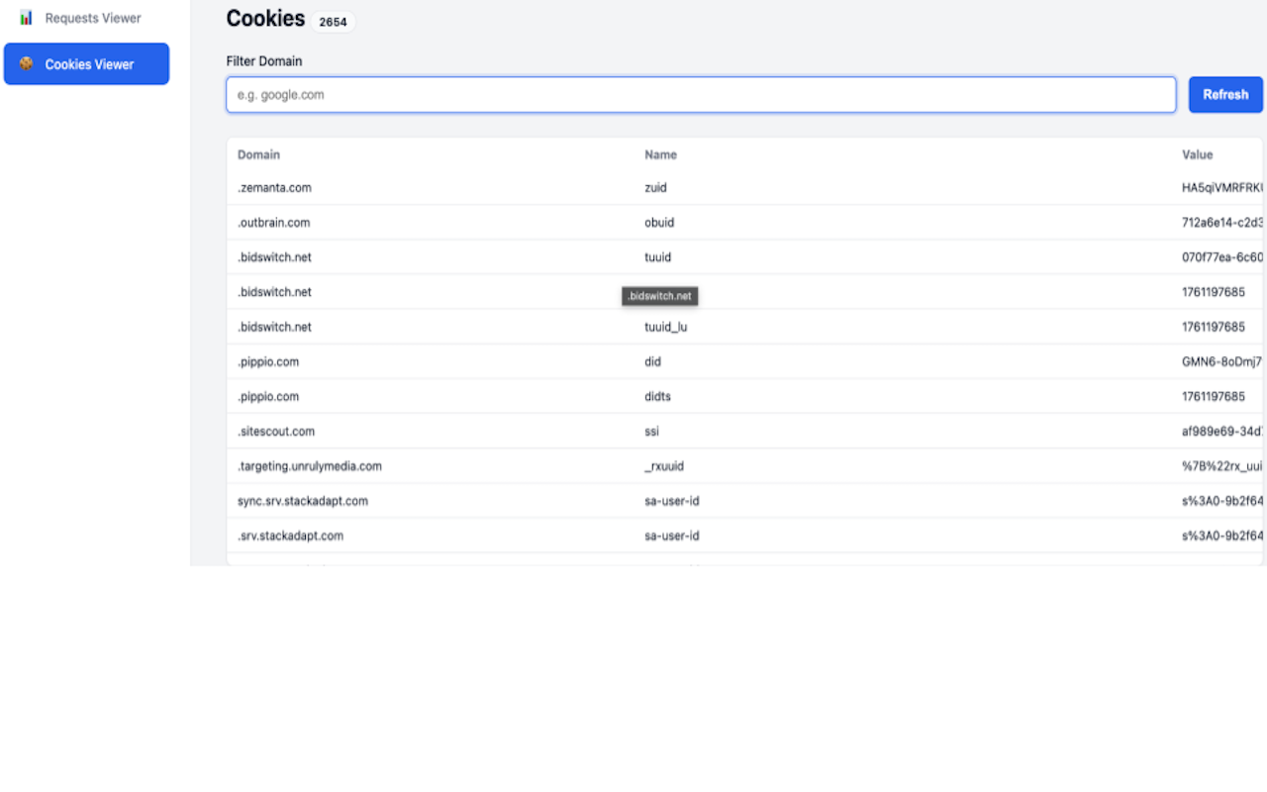Click the value starting af989e69-34d
This screenshot has height=792, width=1267.
(1222, 432)
